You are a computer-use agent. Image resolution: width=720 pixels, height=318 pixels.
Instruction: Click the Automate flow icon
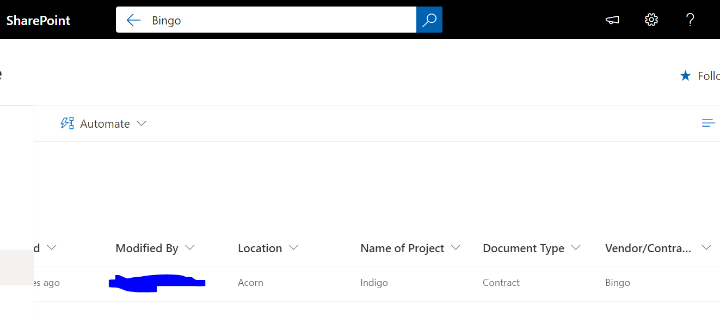click(67, 123)
